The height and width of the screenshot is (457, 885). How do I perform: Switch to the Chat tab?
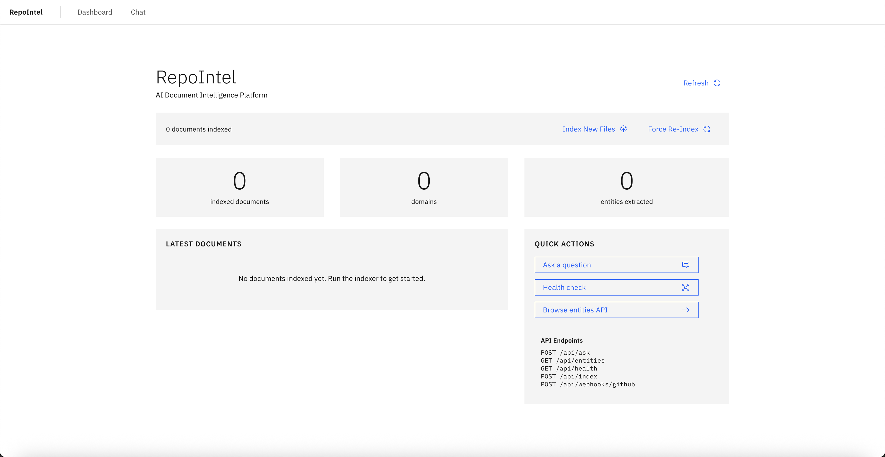[x=138, y=12]
